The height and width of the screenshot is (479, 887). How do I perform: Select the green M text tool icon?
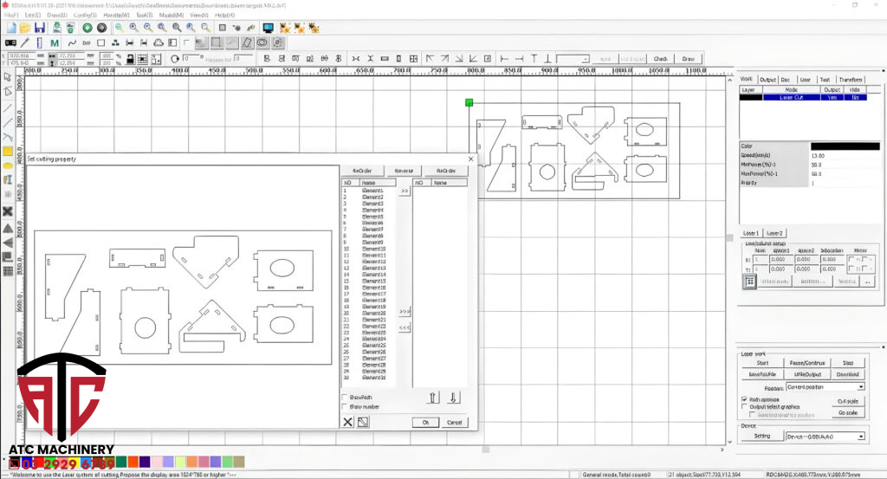tap(55, 42)
